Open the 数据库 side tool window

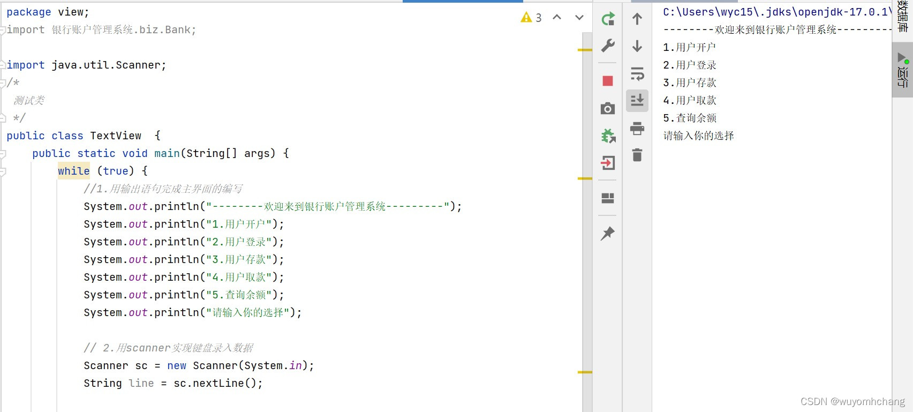(902, 16)
